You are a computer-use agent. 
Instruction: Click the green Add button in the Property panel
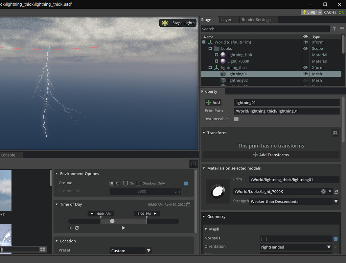pyautogui.click(x=213, y=102)
